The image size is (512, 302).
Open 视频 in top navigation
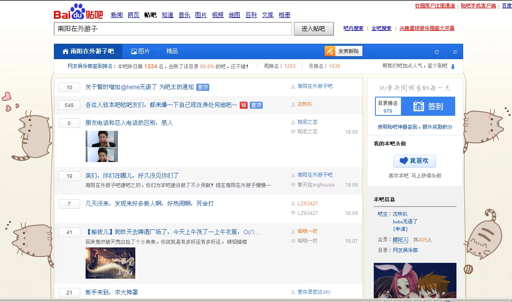click(218, 15)
